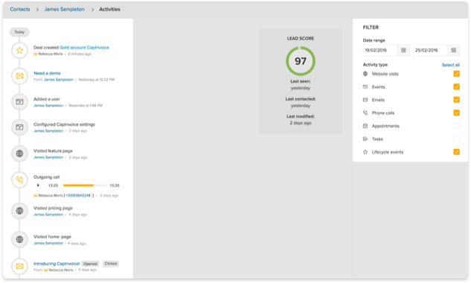This screenshot has height=283, width=471.
Task: Click the Visited feature page entry text
Action: coord(53,151)
